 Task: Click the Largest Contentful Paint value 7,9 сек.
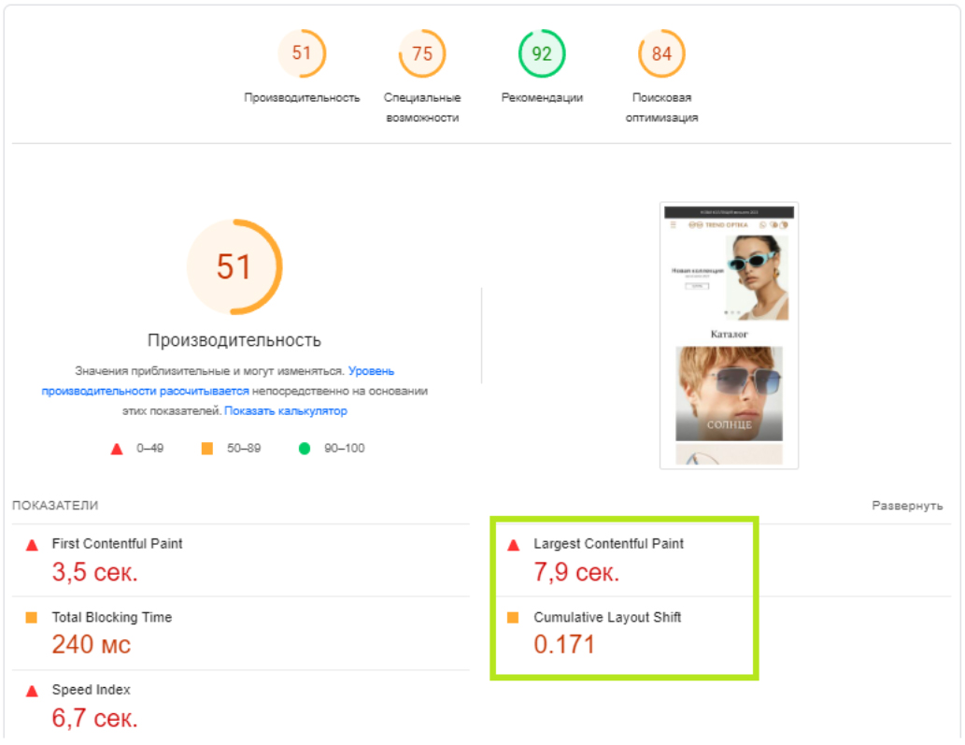pyautogui.click(x=576, y=572)
